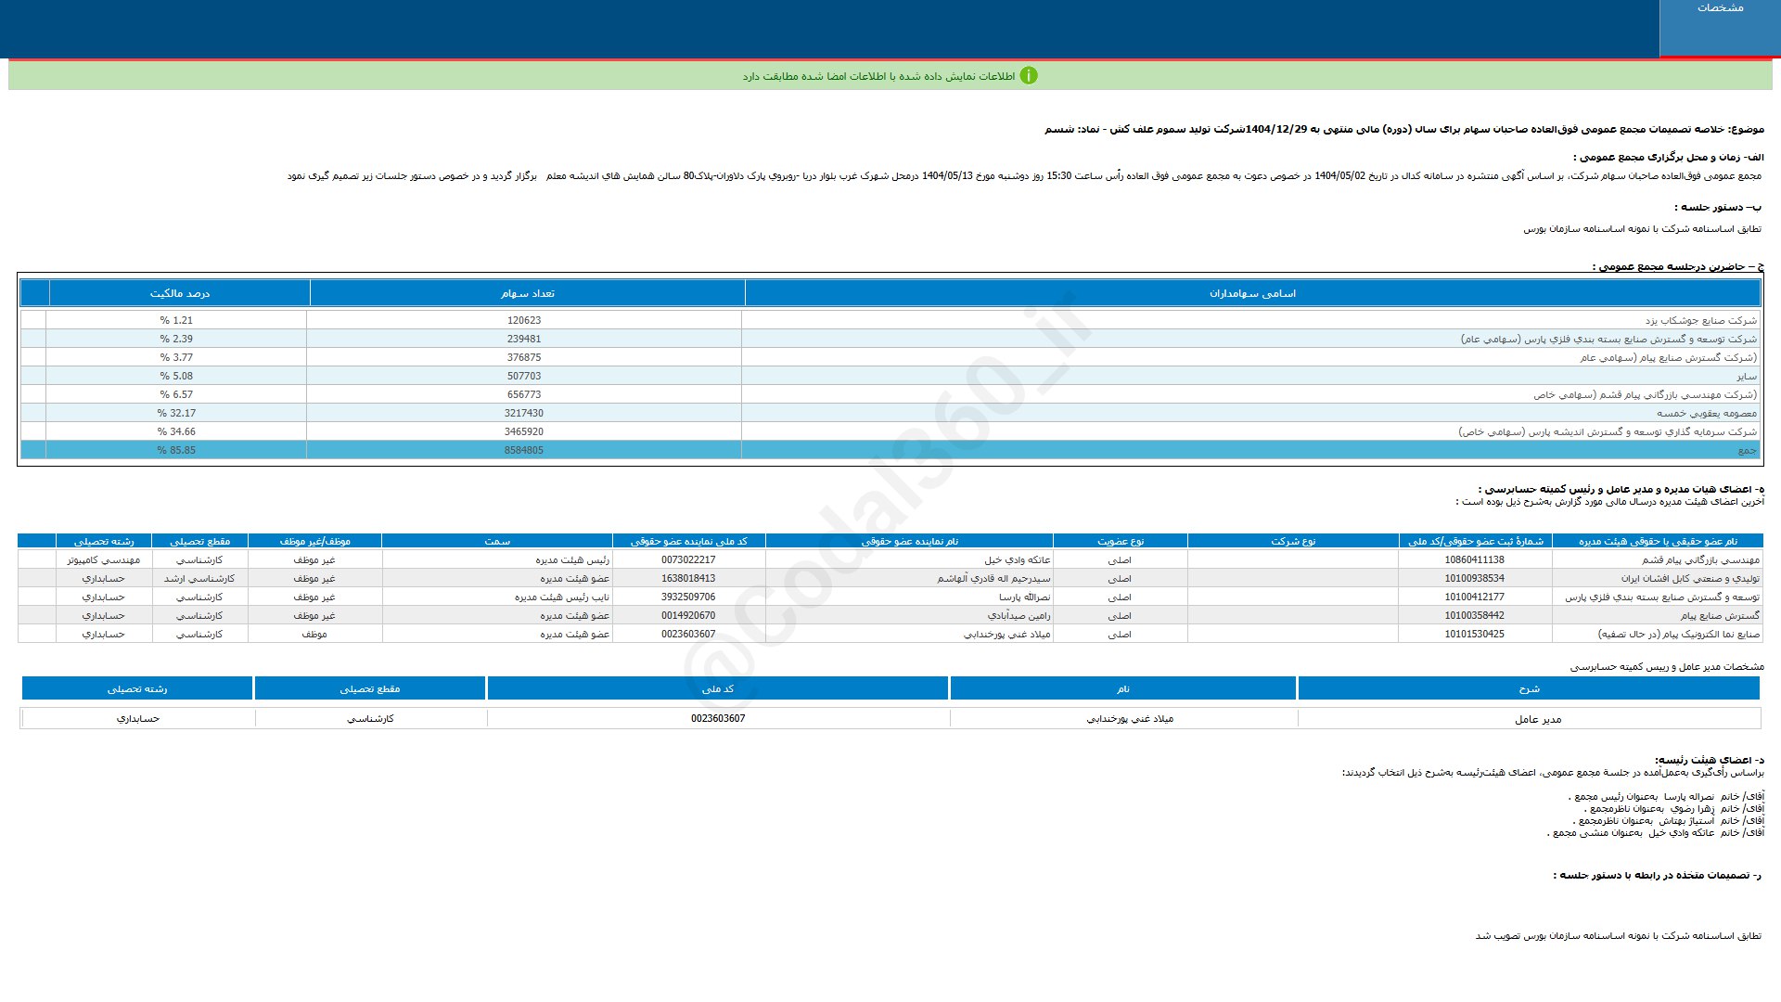Click the green info icon in notification bar

click(x=1028, y=76)
